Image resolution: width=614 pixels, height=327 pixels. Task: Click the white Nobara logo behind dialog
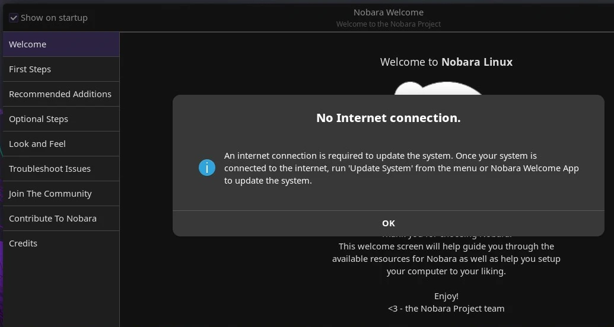[438, 88]
